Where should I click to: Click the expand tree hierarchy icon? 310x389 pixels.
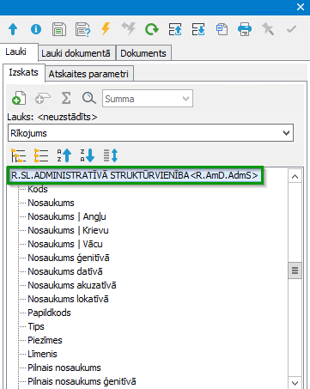tap(19, 155)
